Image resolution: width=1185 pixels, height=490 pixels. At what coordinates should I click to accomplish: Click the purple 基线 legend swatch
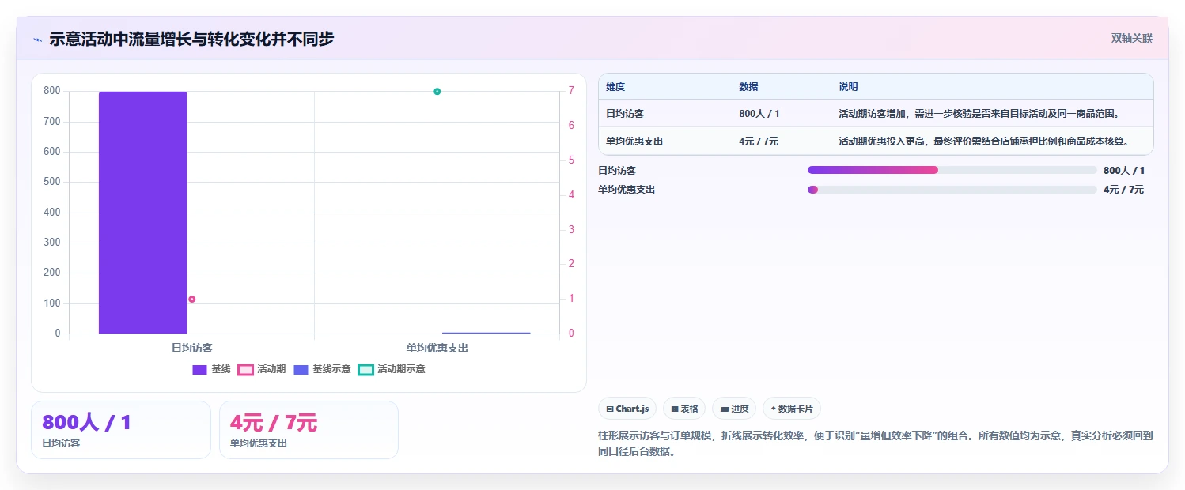pyautogui.click(x=199, y=369)
